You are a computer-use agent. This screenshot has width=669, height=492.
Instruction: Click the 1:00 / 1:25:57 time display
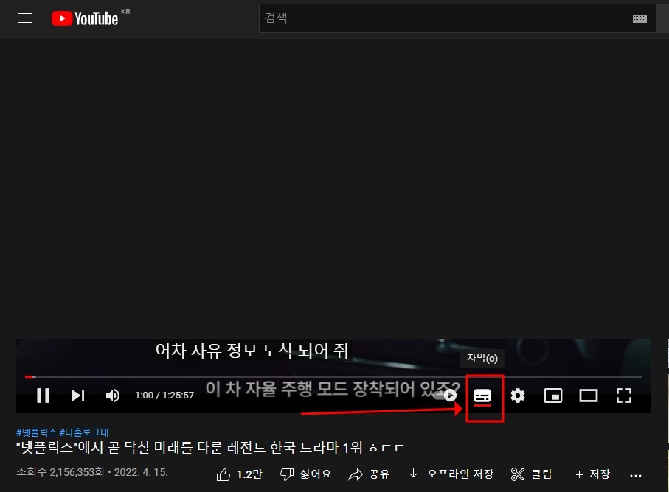pyautogui.click(x=164, y=396)
